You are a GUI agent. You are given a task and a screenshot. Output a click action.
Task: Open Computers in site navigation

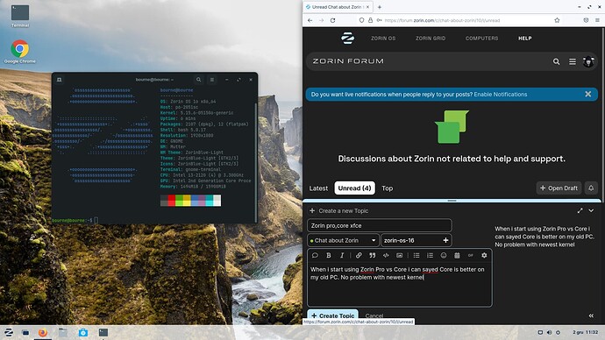tap(481, 39)
